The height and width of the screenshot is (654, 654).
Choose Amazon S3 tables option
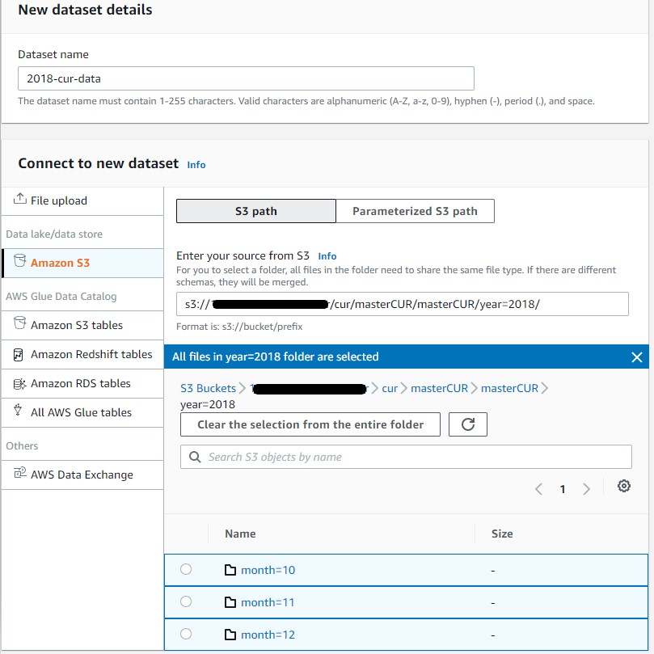click(82, 325)
